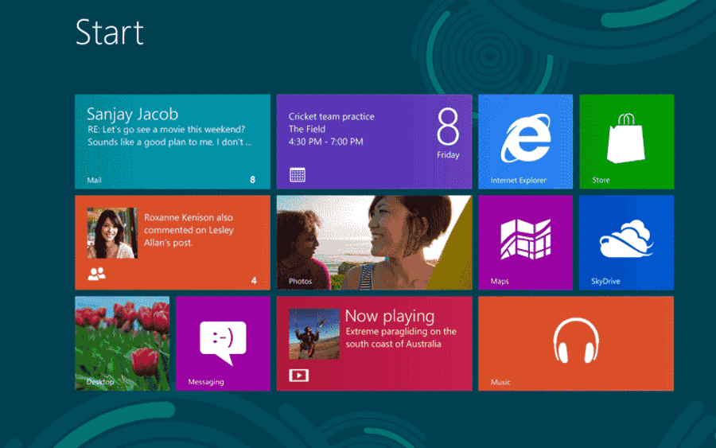The width and height of the screenshot is (716, 448).
Task: Click the People notification count 4
Action: coord(254,281)
